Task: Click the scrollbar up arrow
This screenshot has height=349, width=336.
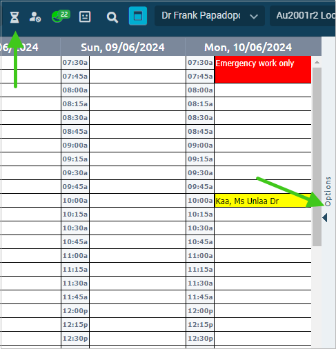Action: tap(317, 62)
